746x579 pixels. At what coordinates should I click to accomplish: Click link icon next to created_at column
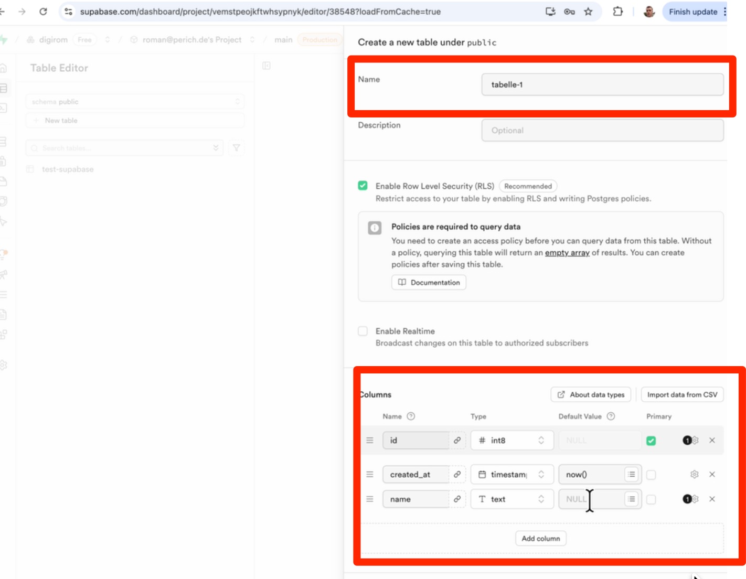[x=457, y=475]
